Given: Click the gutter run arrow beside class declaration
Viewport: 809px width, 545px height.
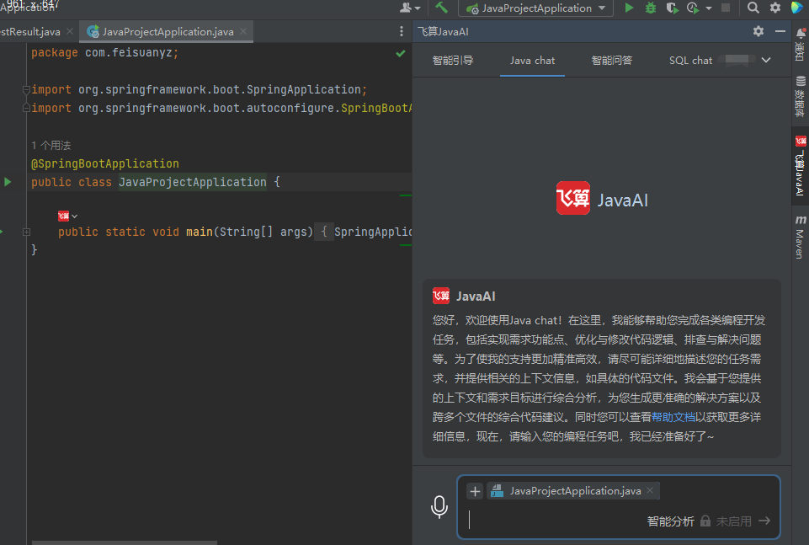Looking at the screenshot, I should [8, 182].
